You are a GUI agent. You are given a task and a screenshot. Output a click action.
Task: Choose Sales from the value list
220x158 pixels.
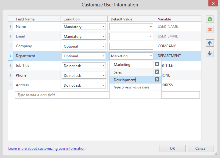132,72
